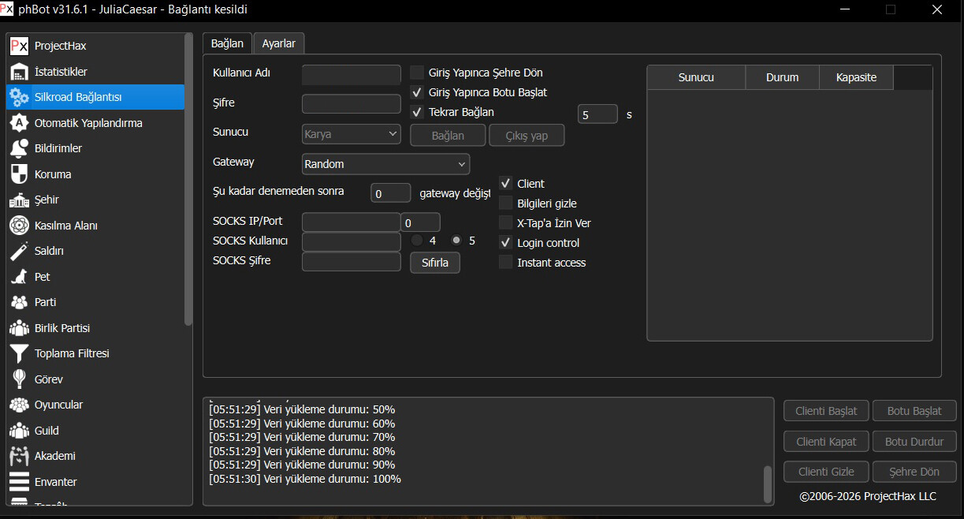
Task: Switch to the Ayarlar tab
Action: [x=278, y=43]
